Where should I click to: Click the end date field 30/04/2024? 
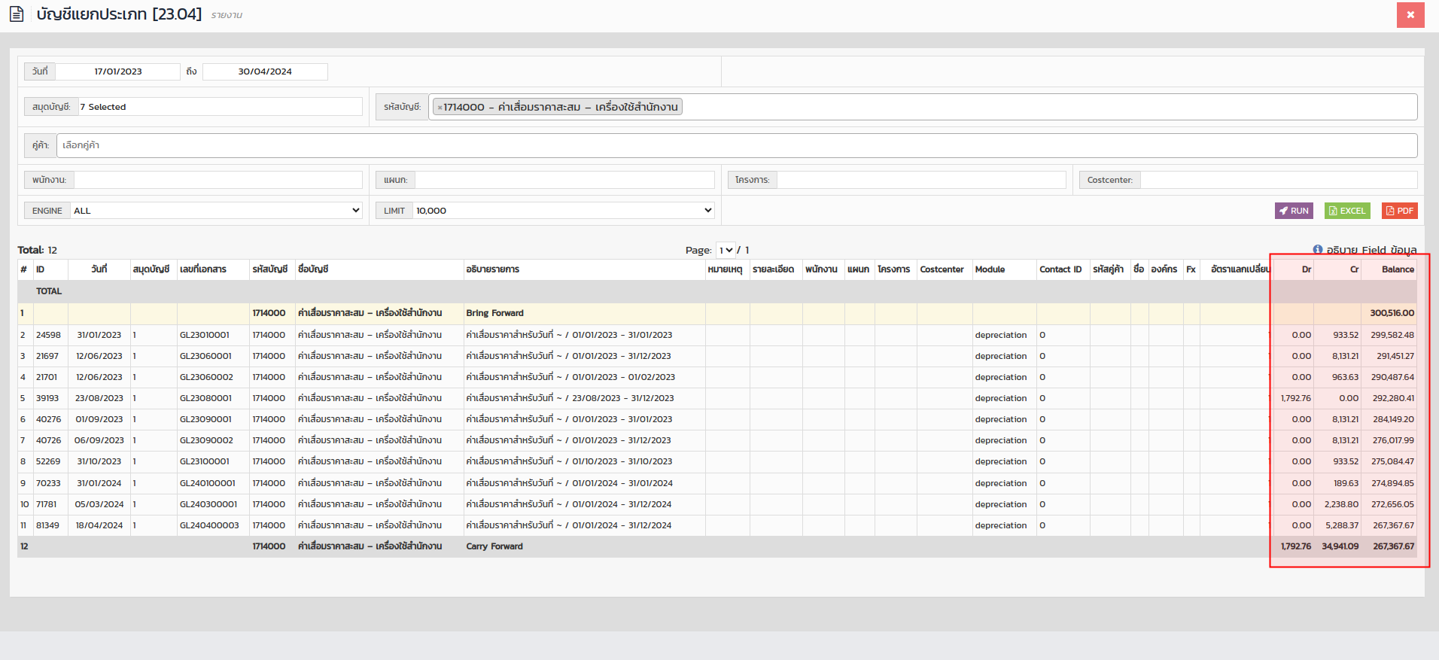pyautogui.click(x=265, y=71)
